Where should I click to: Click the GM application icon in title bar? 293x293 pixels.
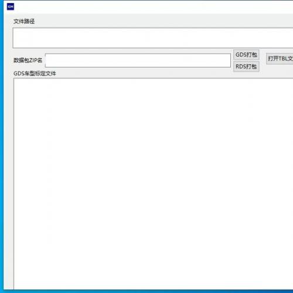(11, 6)
